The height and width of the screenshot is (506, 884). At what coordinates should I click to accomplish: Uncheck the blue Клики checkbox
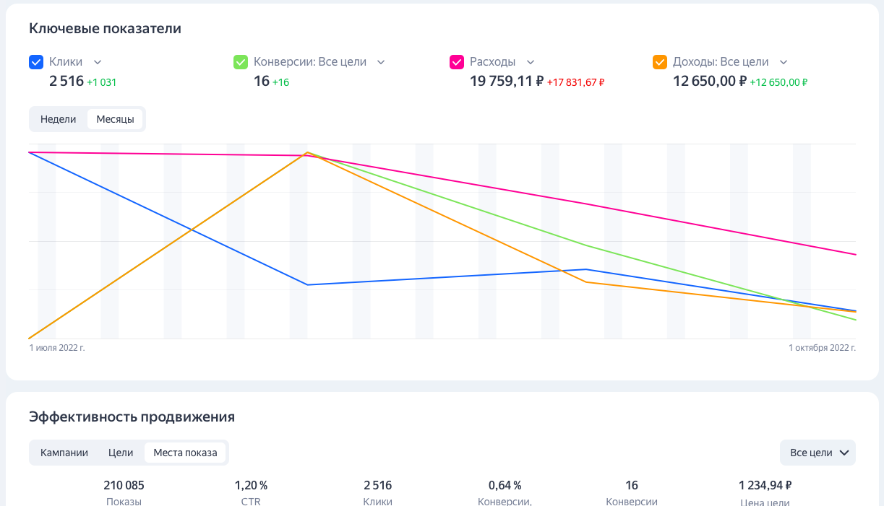[36, 62]
